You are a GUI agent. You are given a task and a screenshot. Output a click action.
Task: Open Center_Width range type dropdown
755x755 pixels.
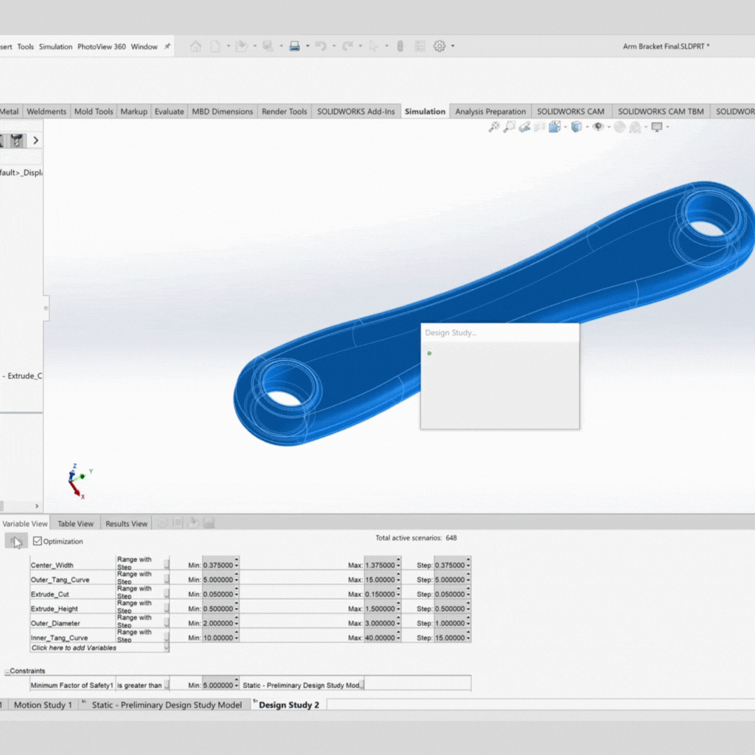[166, 564]
